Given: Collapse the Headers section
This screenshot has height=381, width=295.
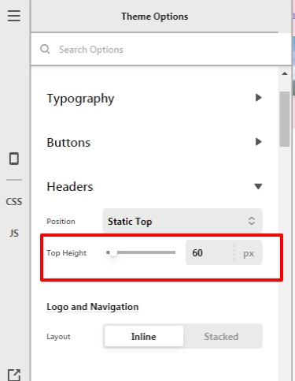Looking at the screenshot, I should point(258,186).
